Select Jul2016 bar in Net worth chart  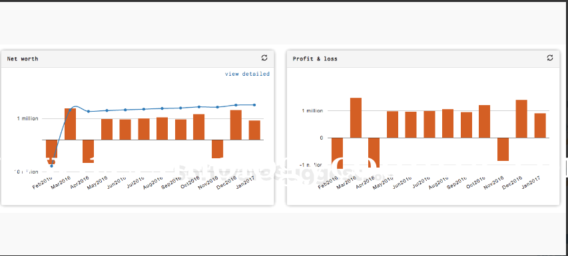pyautogui.click(x=144, y=129)
